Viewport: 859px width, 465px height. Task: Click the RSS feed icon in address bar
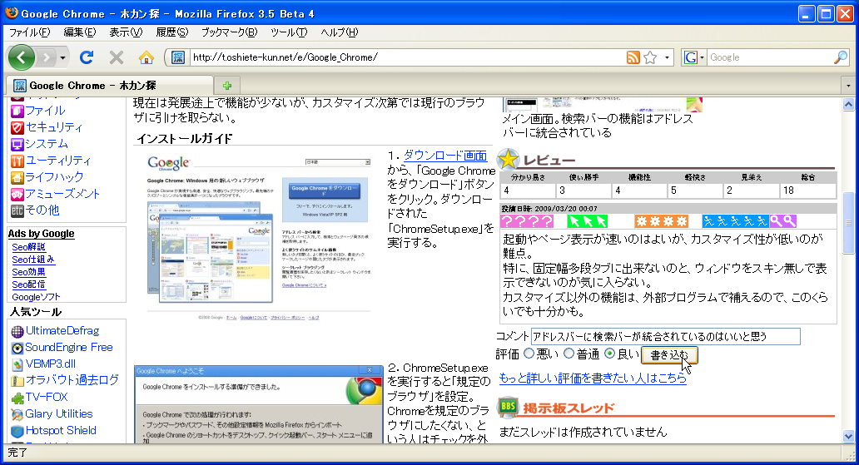click(633, 57)
